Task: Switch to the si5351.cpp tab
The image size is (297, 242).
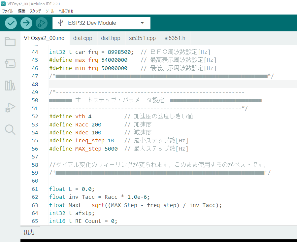Action: coord(143,38)
